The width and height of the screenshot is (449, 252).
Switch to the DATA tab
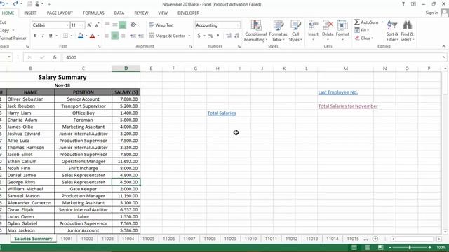click(x=119, y=13)
